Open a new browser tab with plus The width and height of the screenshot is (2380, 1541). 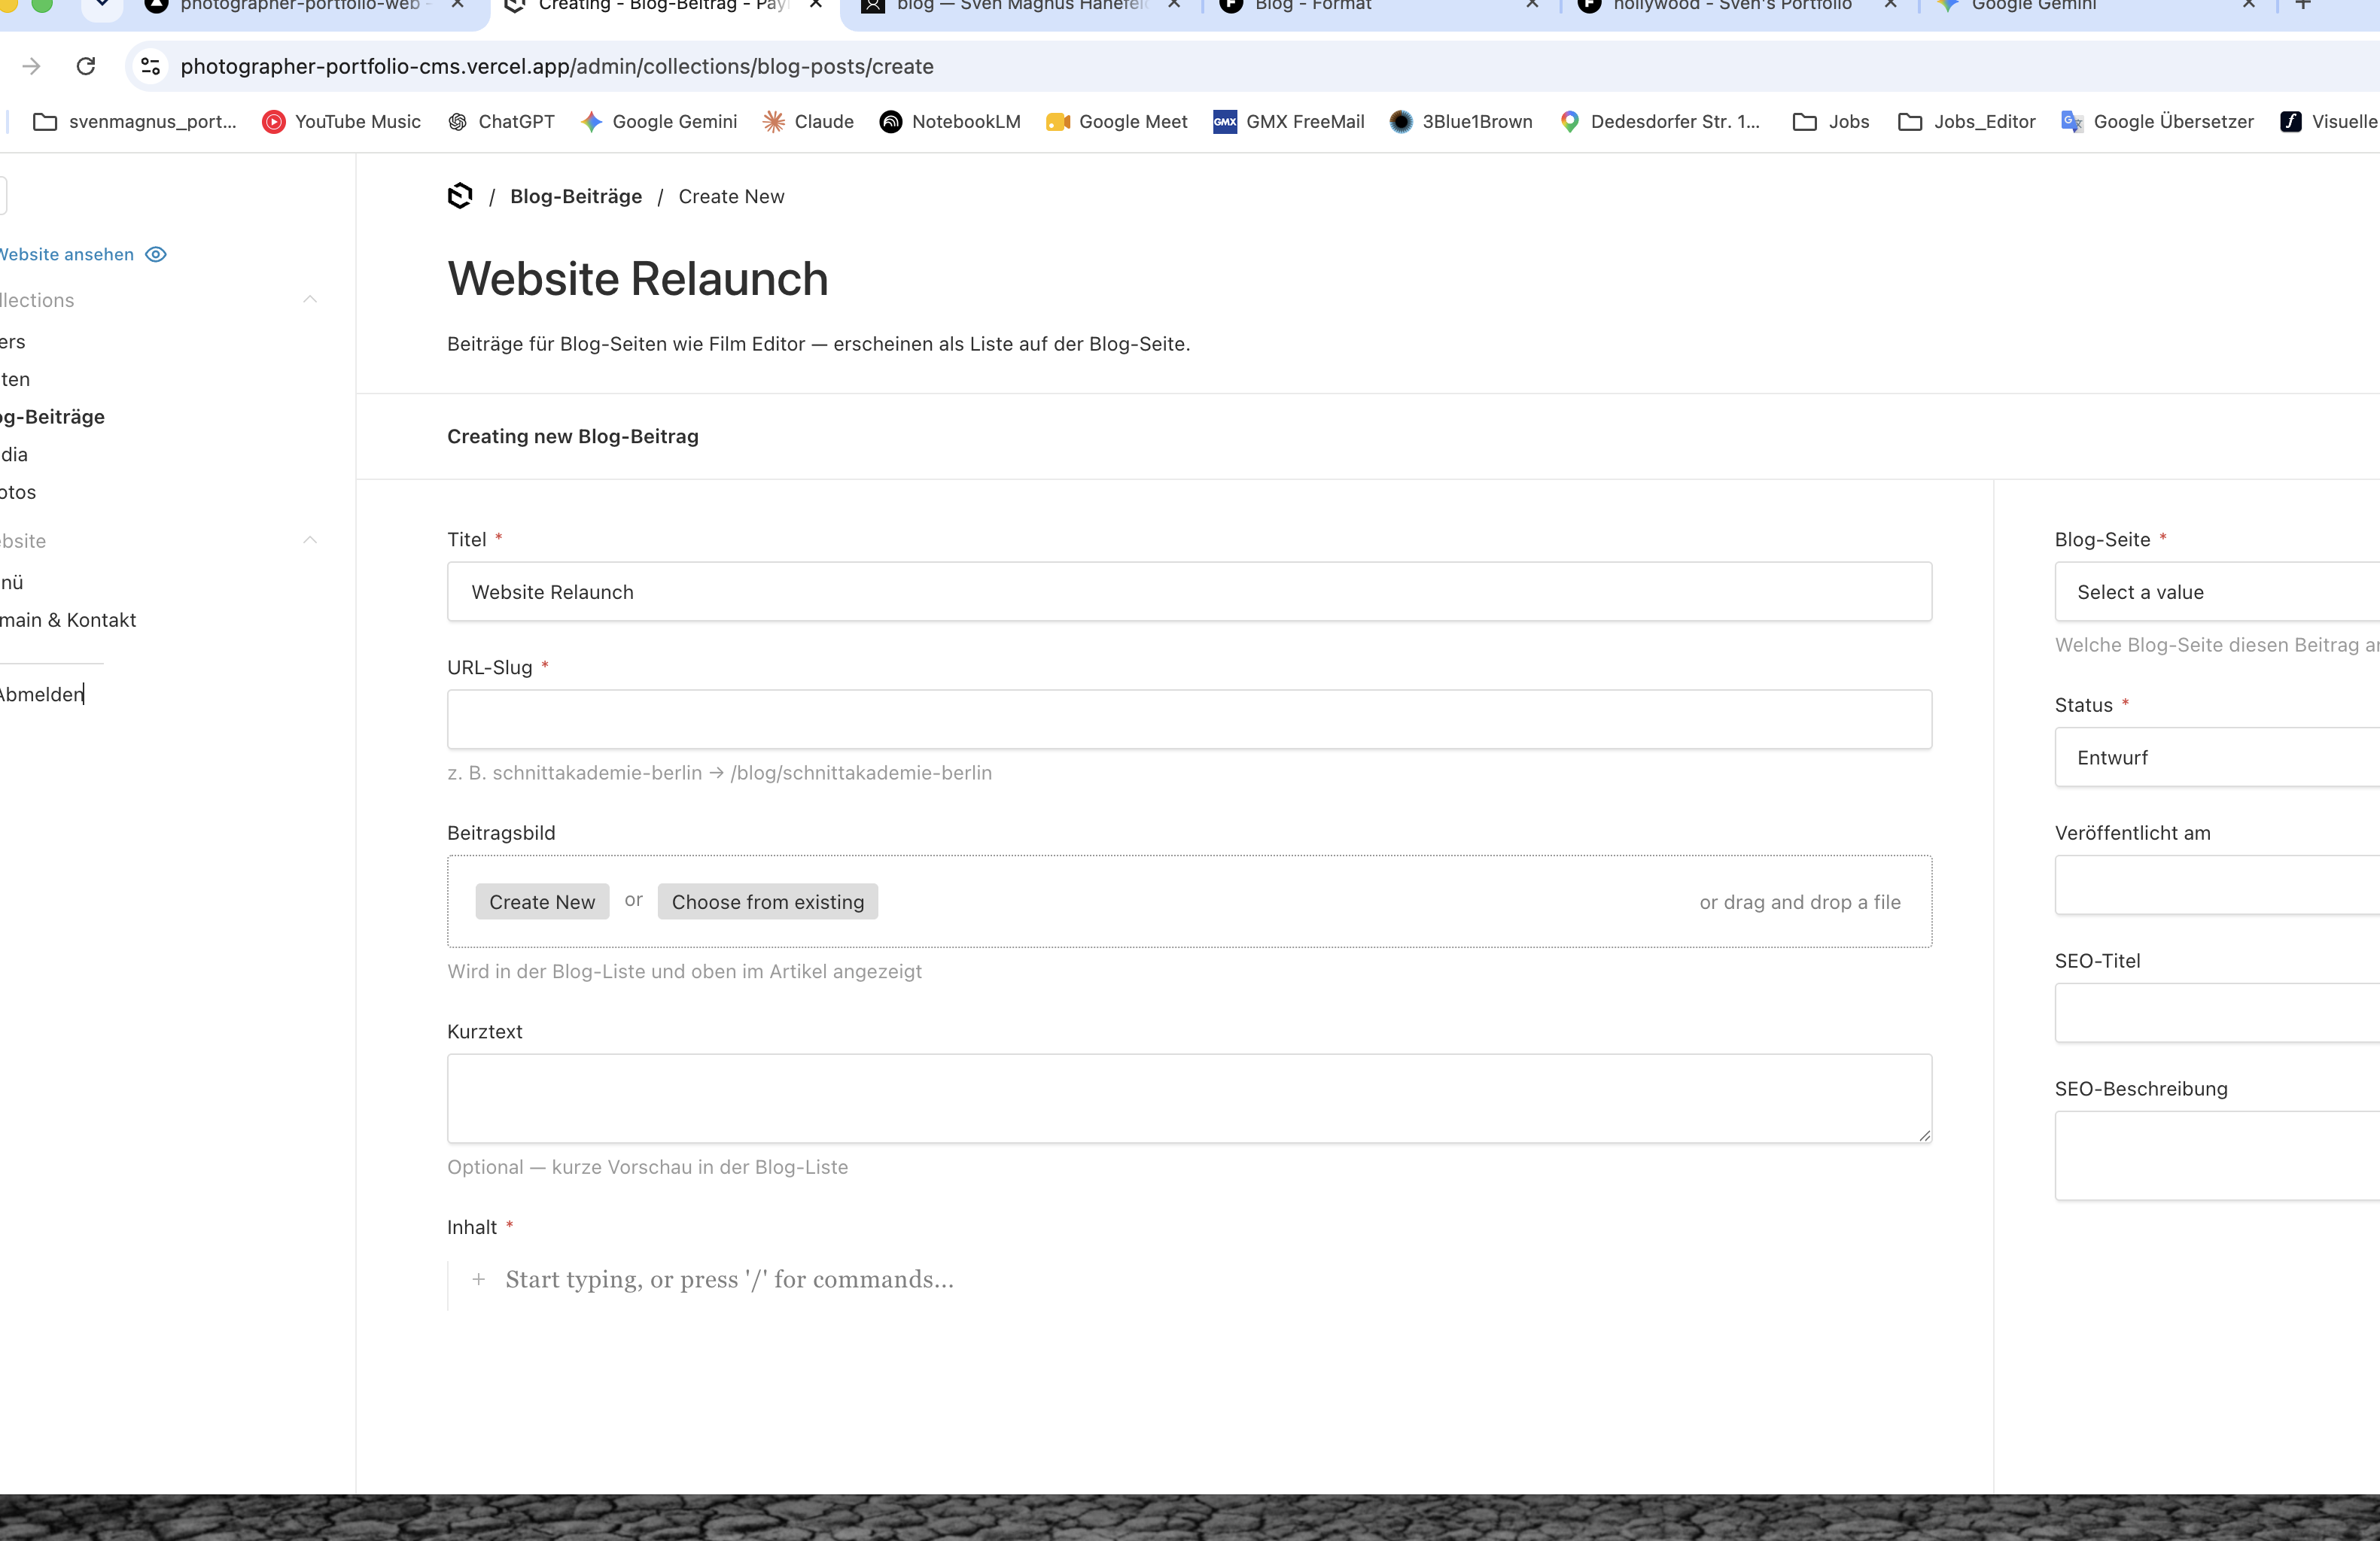pyautogui.click(x=2303, y=5)
